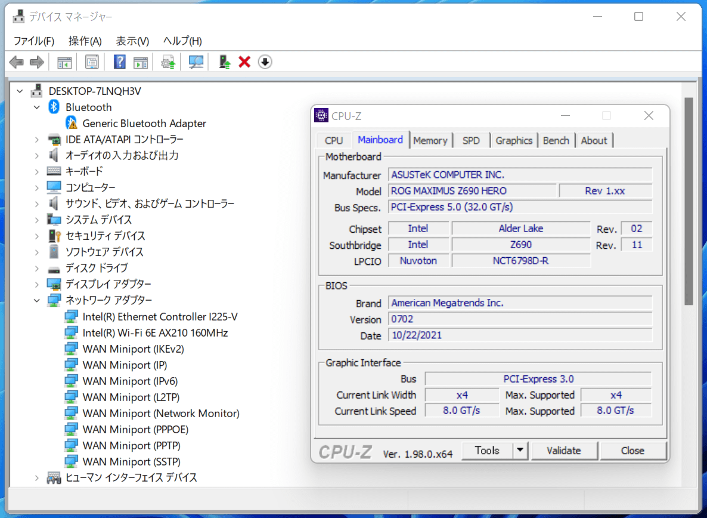
Task: Select Generic Bluetooth Adapter in the tree
Action: (144, 123)
